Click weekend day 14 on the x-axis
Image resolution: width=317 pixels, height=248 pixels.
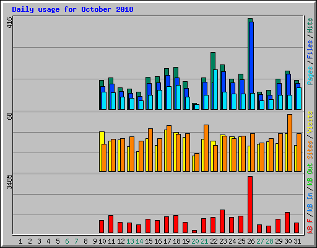click(x=139, y=241)
